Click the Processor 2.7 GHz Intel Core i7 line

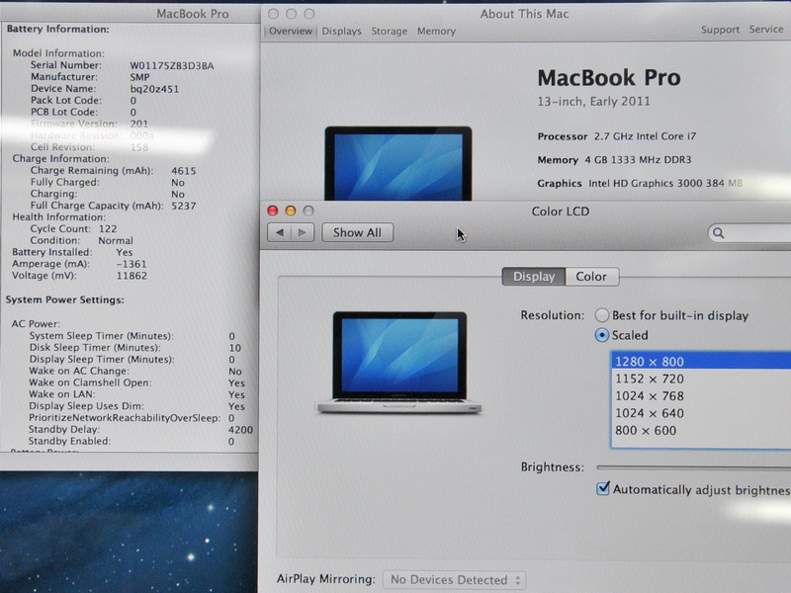[616, 136]
